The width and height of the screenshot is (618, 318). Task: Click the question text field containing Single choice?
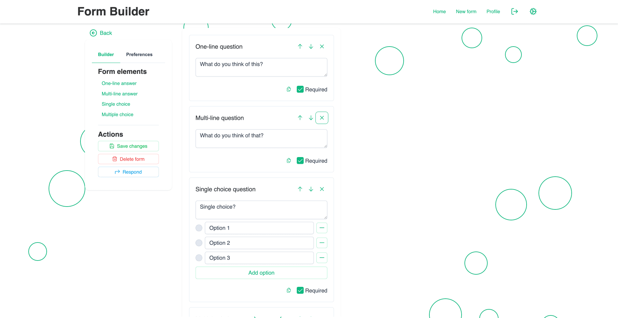point(261,210)
